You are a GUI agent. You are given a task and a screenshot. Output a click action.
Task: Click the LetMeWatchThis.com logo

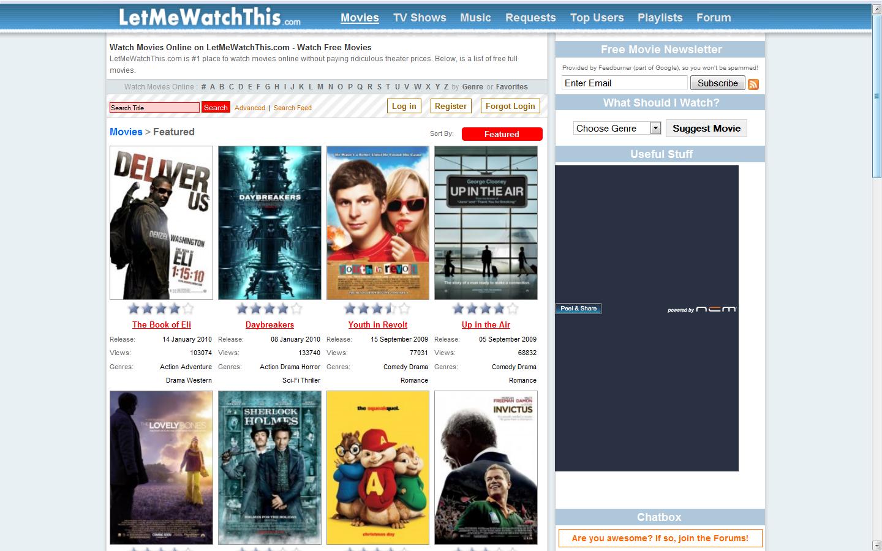[209, 17]
